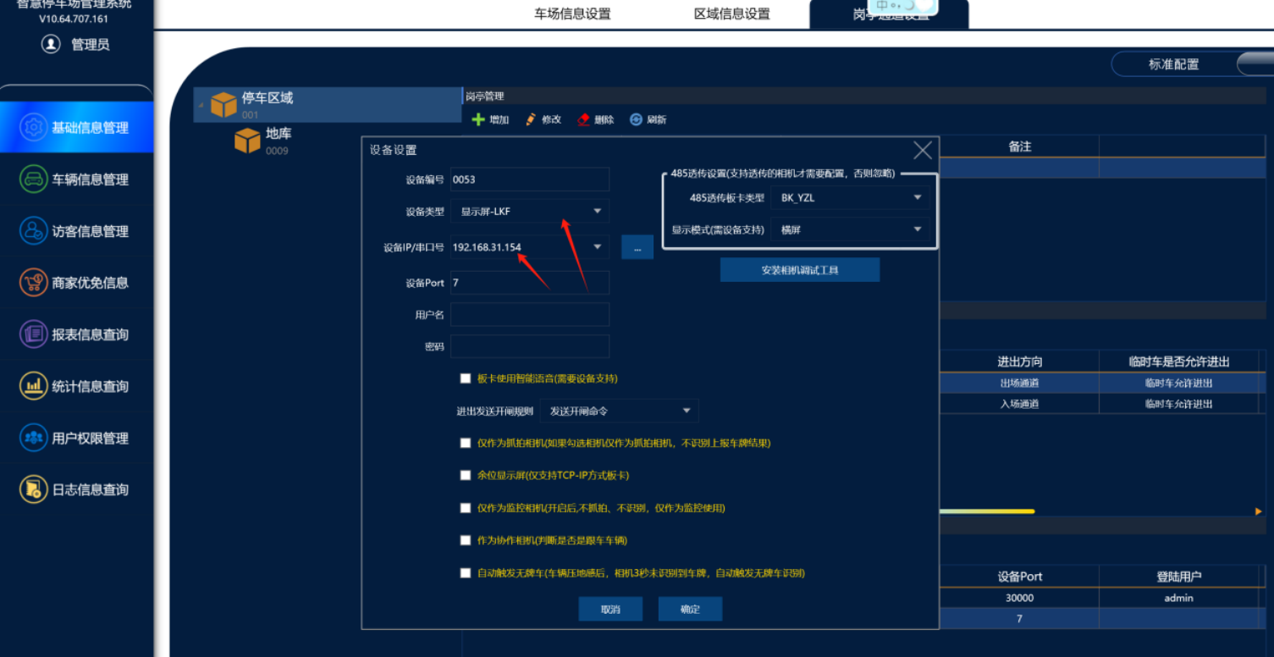The width and height of the screenshot is (1274, 657).
Task: Select the 地库 box icon in tree
Action: [247, 141]
